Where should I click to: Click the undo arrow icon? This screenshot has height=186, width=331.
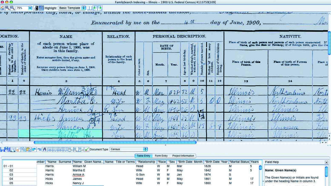pos(34,149)
